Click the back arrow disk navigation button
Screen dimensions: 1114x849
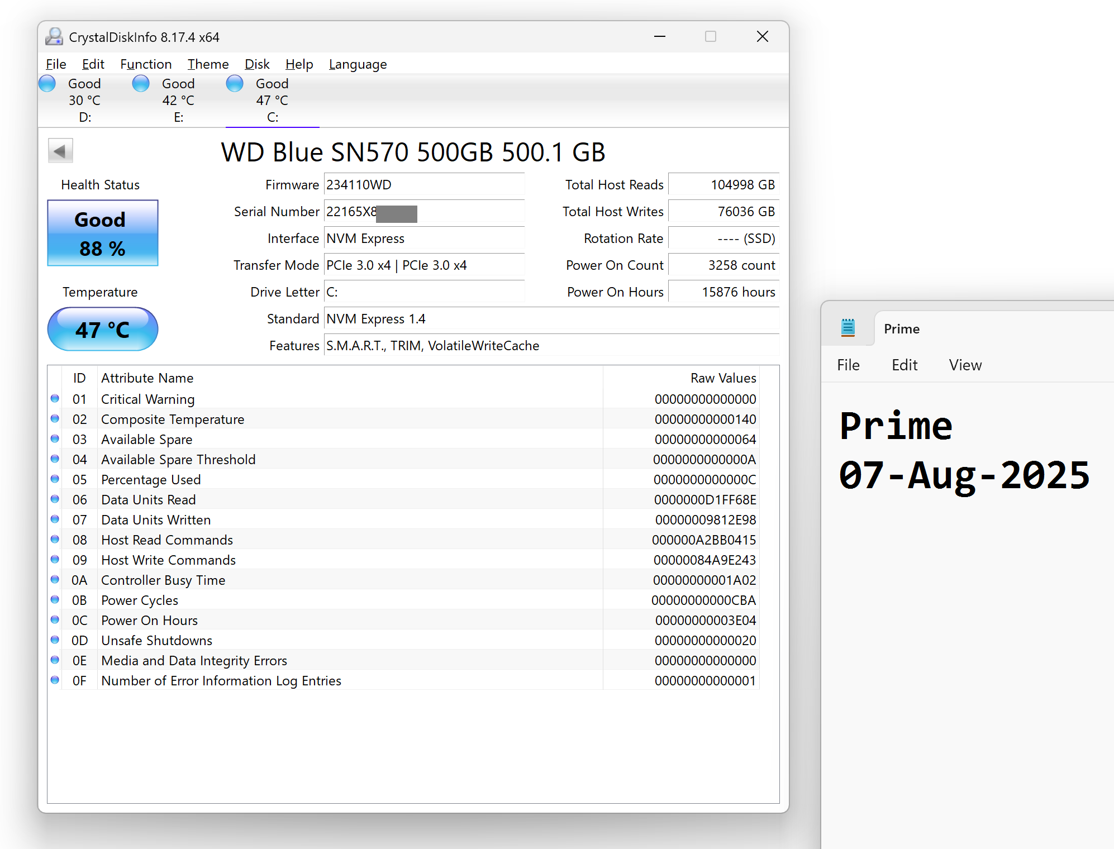click(60, 151)
